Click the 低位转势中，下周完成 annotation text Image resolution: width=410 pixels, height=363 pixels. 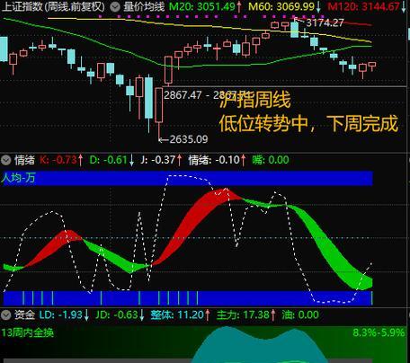[x=308, y=123]
